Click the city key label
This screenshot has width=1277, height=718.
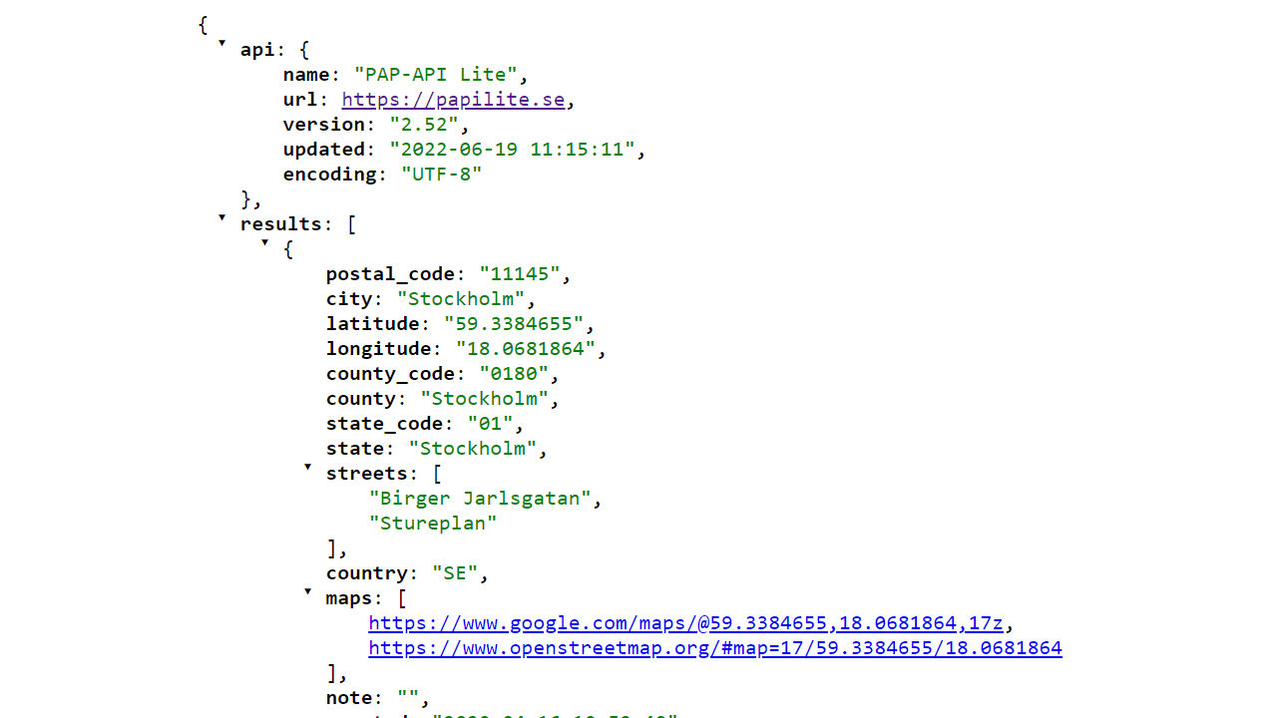[349, 299]
